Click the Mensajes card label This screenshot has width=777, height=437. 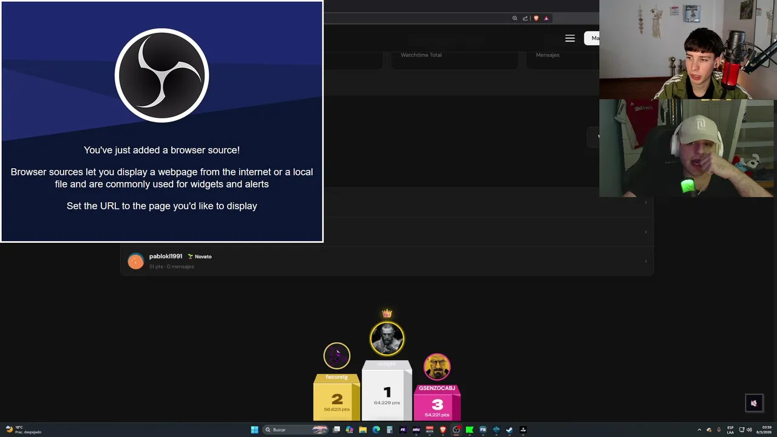pyautogui.click(x=548, y=55)
